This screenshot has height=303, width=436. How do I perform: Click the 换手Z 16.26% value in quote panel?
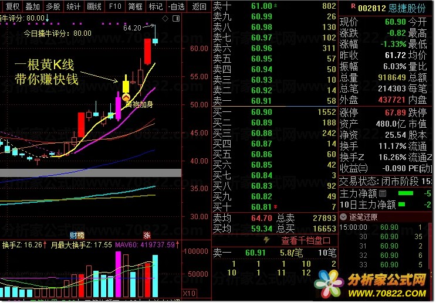pyautogui.click(x=393, y=157)
